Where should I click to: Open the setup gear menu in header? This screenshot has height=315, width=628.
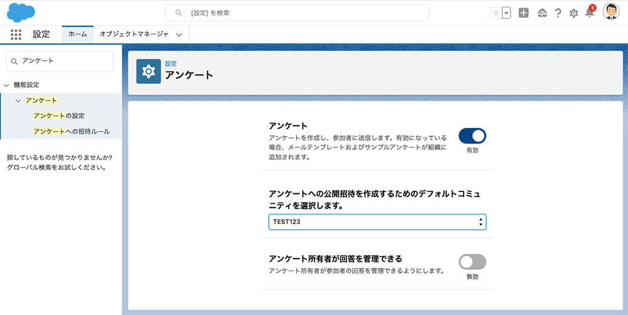coord(574,13)
